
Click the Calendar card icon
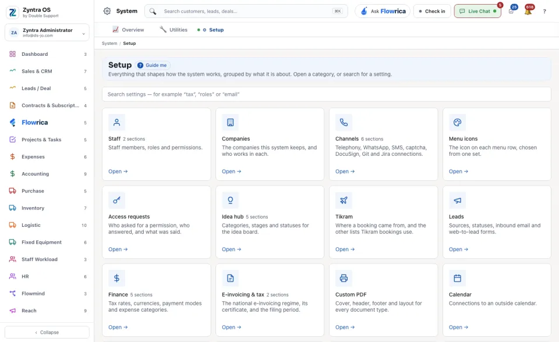point(458,278)
